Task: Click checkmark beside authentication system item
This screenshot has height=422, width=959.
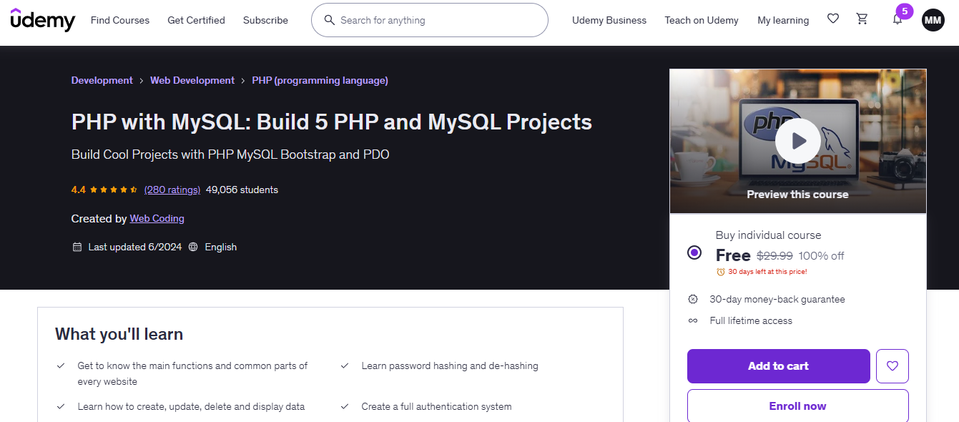Action: coord(345,406)
